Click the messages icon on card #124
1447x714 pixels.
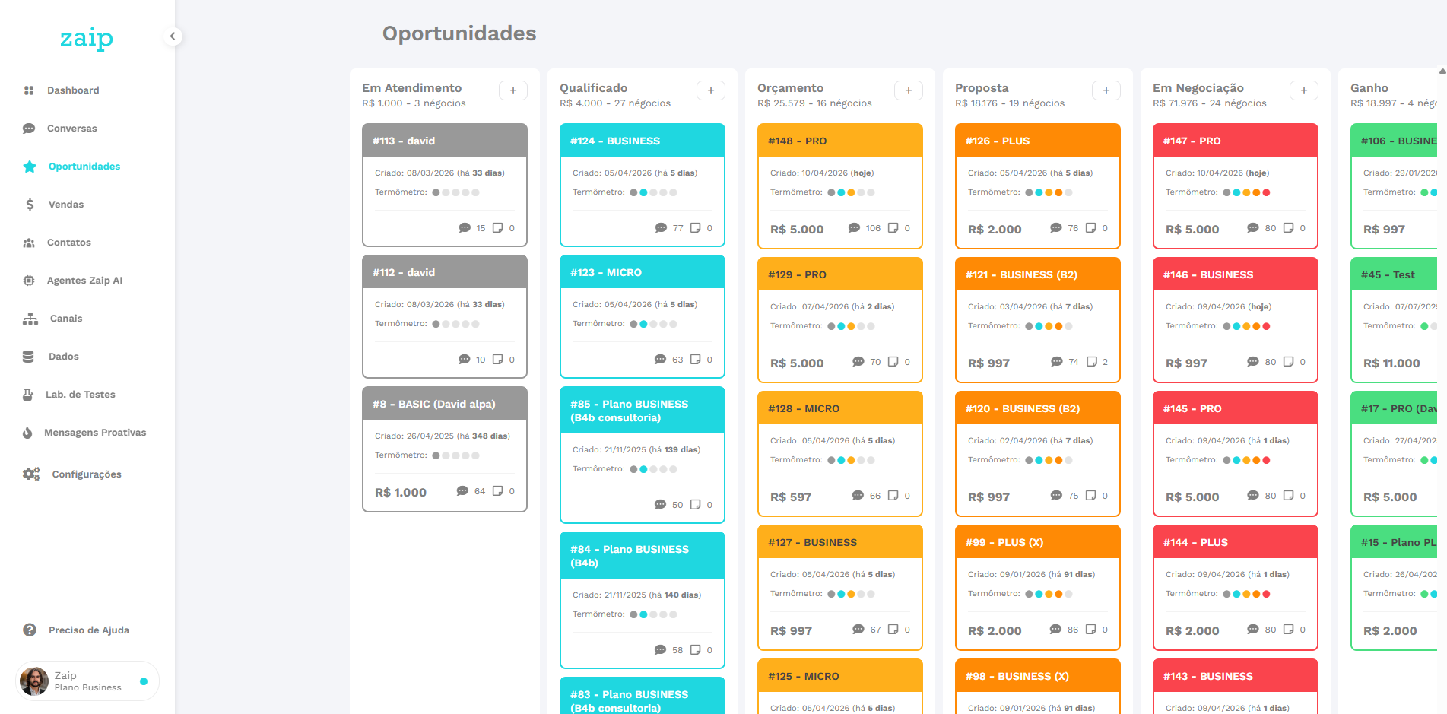pos(661,228)
